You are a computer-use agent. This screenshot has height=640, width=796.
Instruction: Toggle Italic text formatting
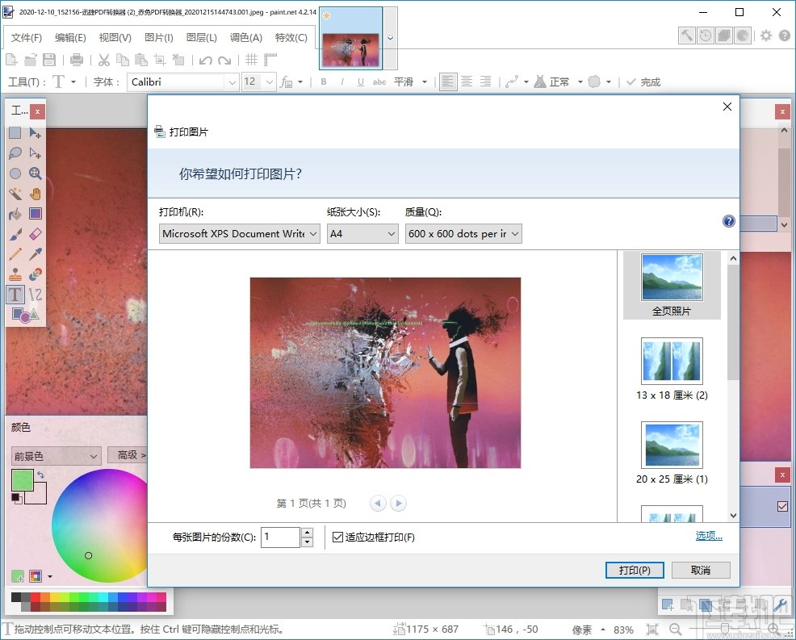click(x=342, y=82)
